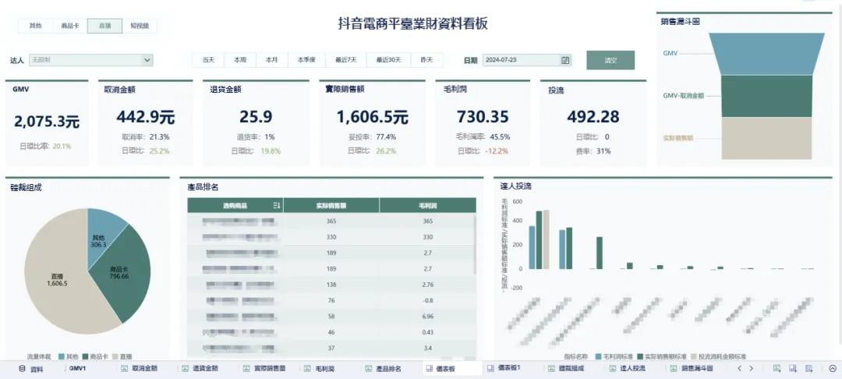842x379 pixels.
Task: Switch to the GMV1 sheet tab
Action: (77, 369)
